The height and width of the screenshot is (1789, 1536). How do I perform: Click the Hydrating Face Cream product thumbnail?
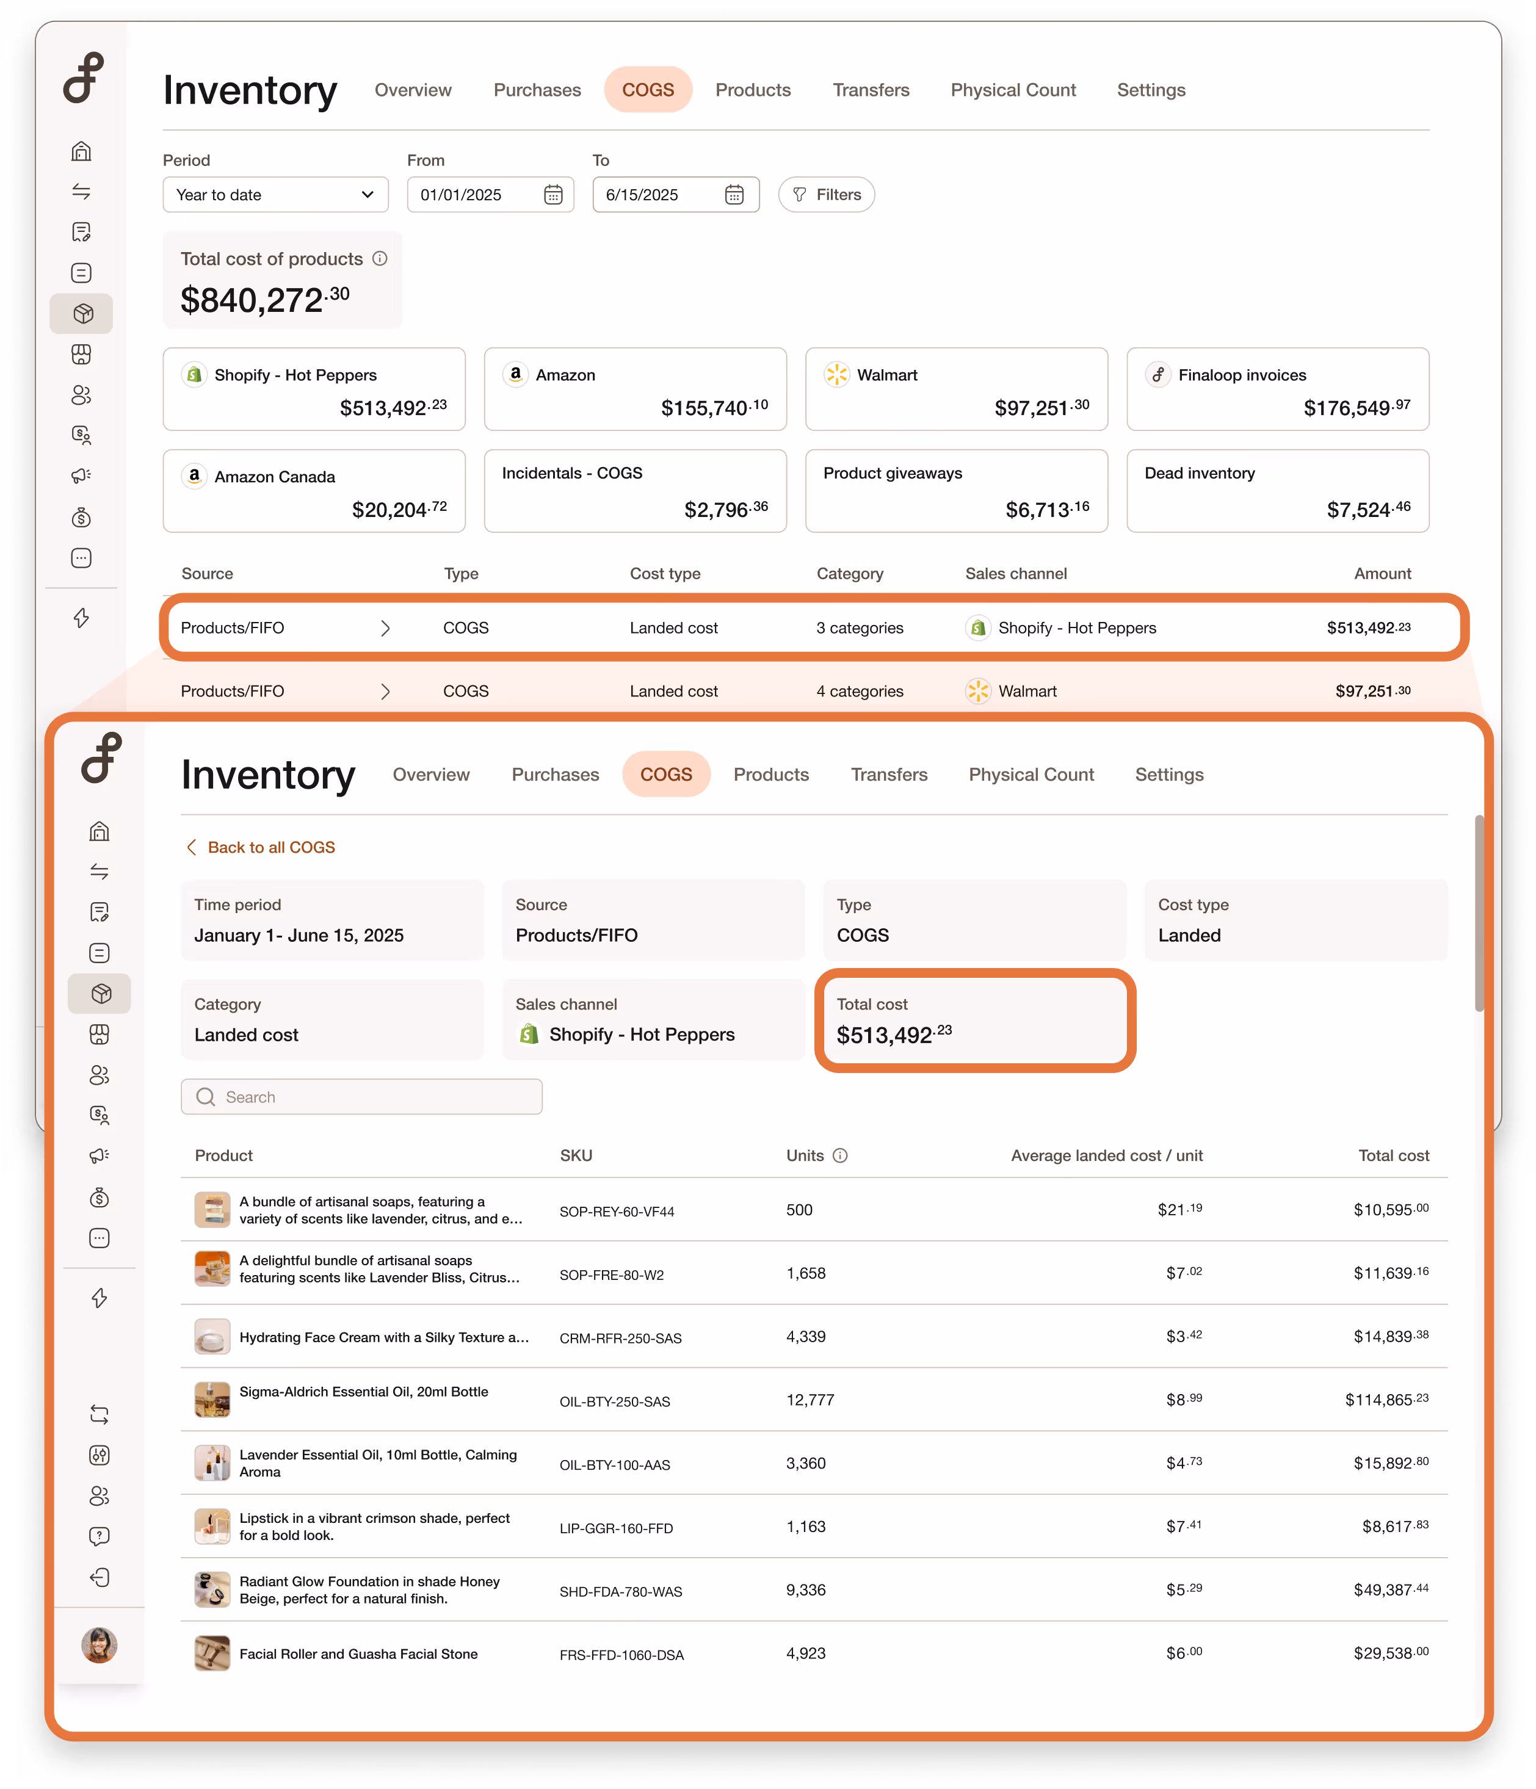pyautogui.click(x=212, y=1337)
